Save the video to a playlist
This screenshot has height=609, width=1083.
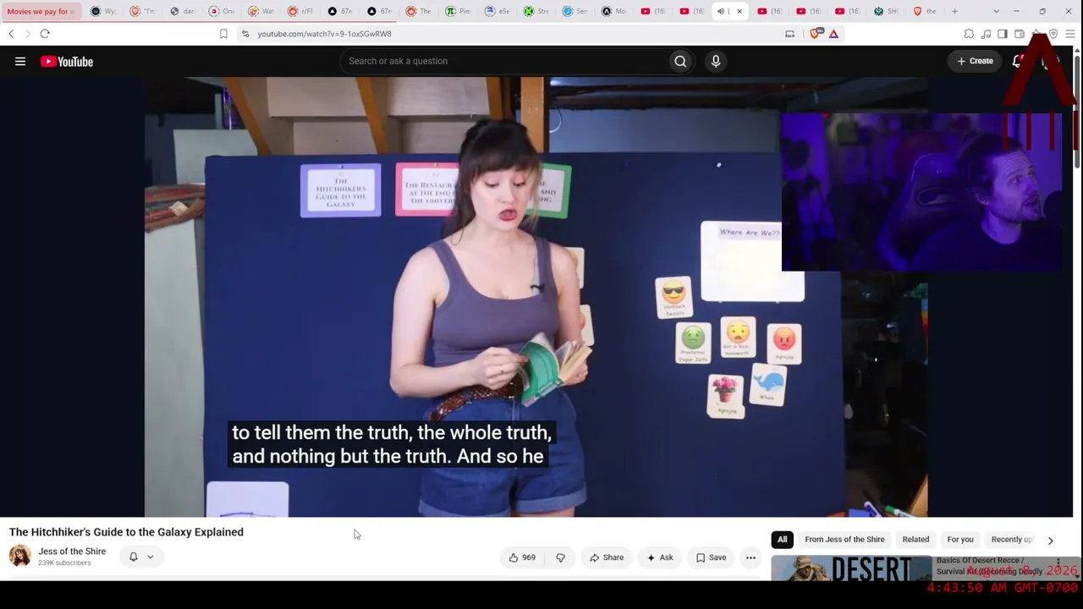[x=711, y=557]
